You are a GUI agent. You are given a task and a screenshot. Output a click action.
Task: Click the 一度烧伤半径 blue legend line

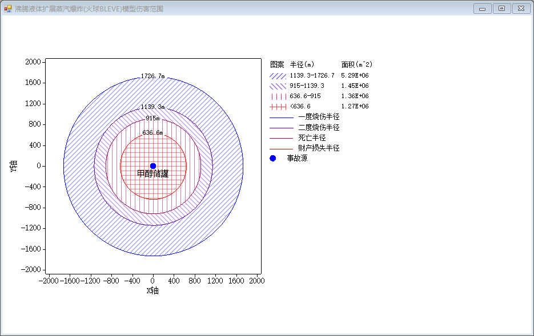click(282, 118)
